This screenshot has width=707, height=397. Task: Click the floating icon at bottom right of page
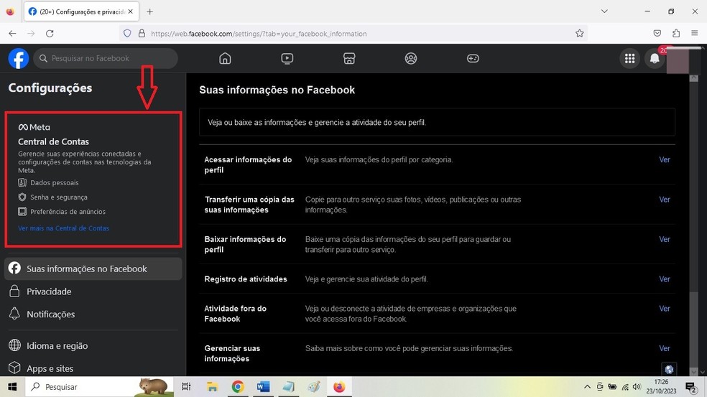point(669,370)
